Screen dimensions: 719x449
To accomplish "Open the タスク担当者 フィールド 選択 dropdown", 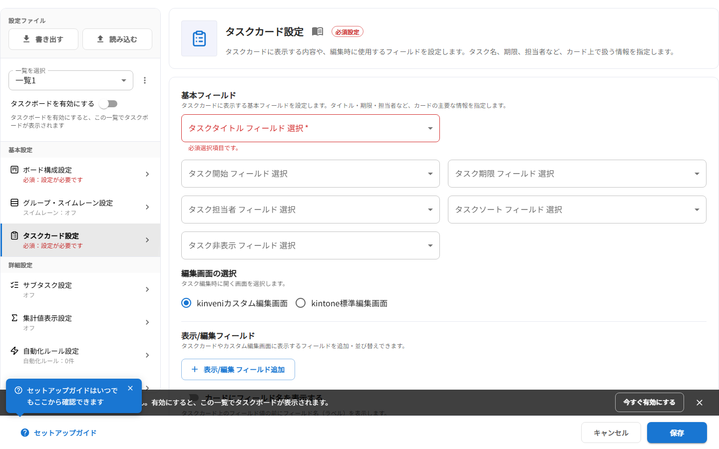I will (x=311, y=210).
